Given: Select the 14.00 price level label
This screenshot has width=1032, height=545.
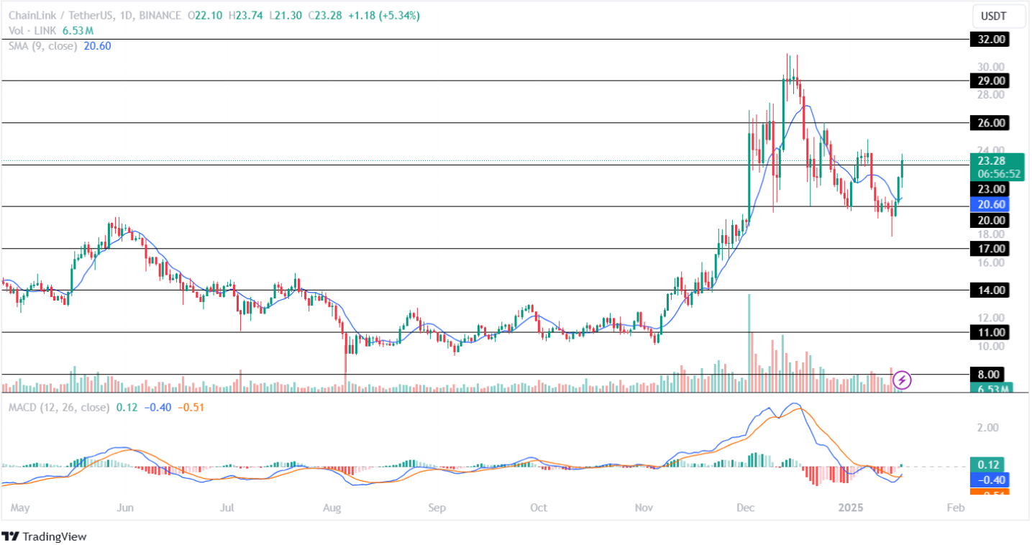Looking at the screenshot, I should coord(991,290).
